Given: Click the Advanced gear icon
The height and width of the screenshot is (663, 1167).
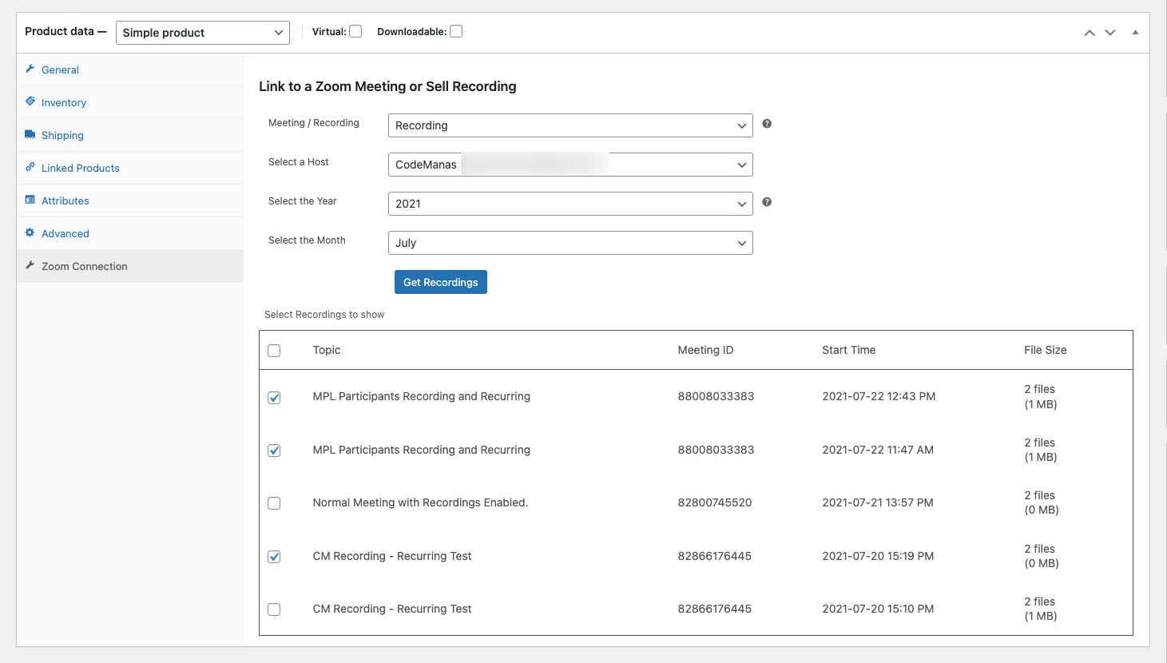Looking at the screenshot, I should pyautogui.click(x=30, y=232).
